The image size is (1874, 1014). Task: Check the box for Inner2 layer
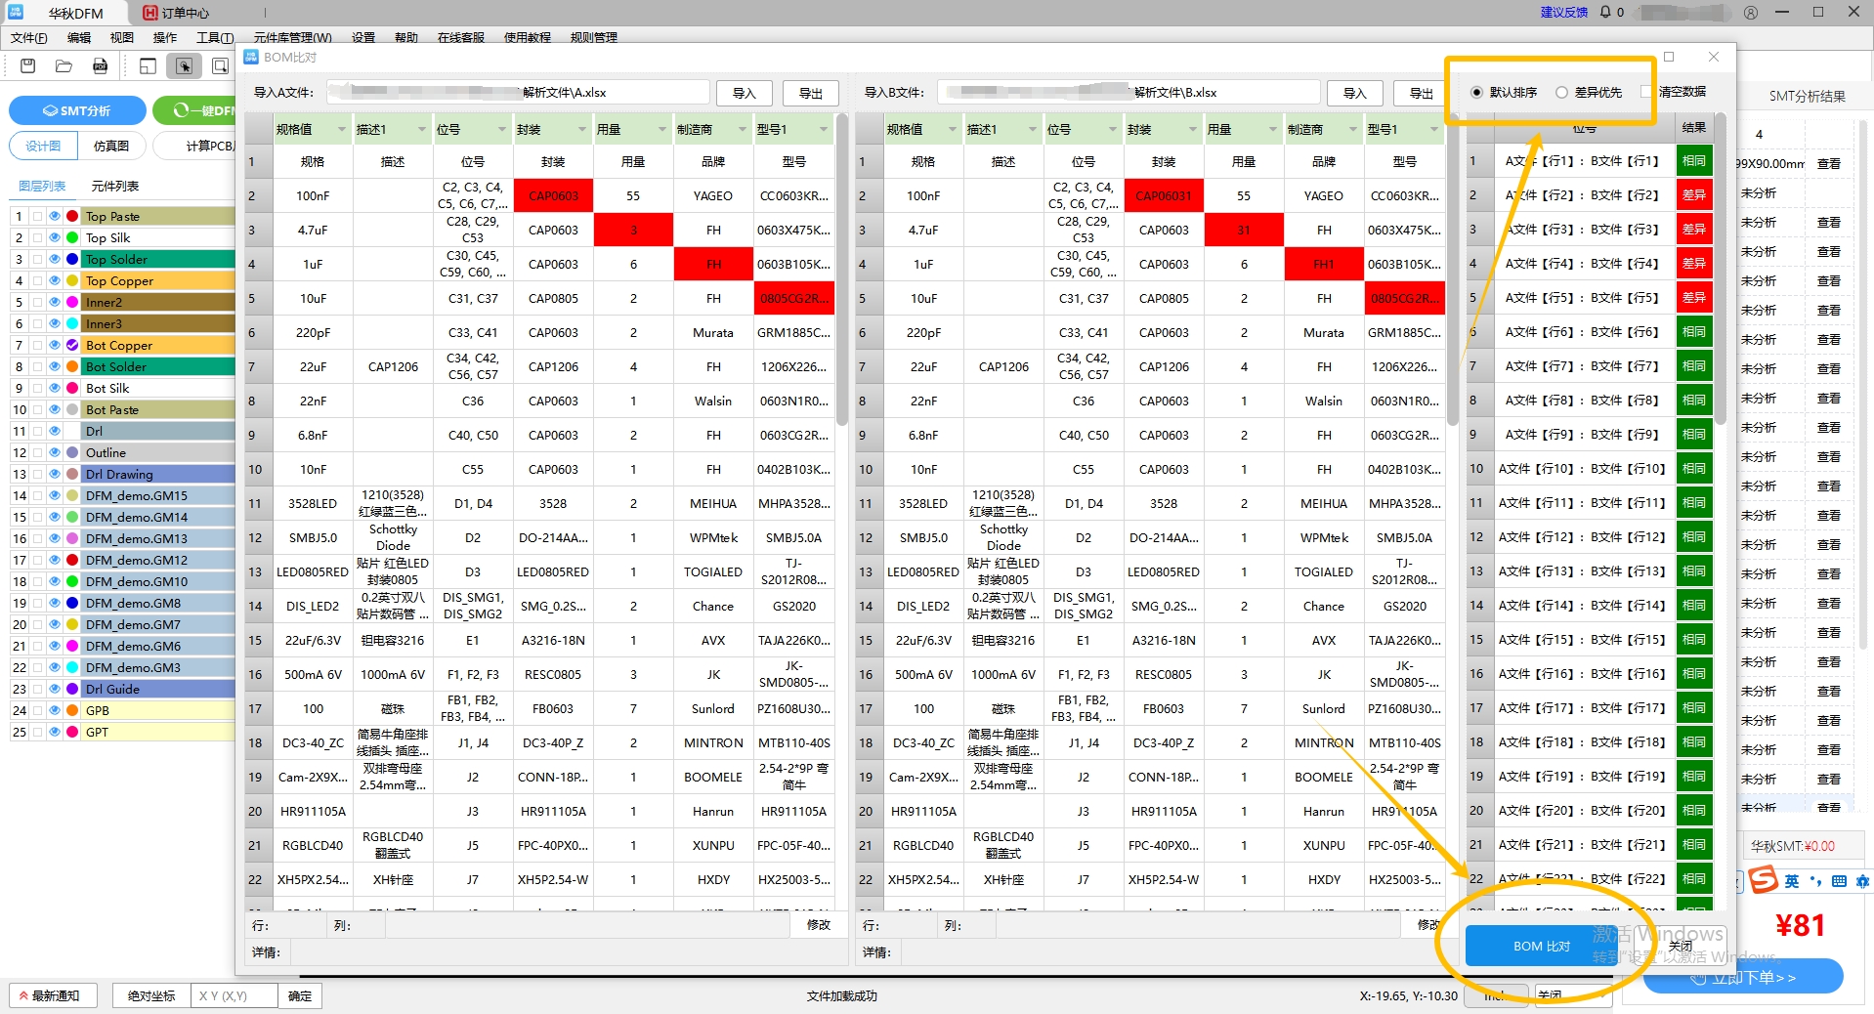[37, 302]
